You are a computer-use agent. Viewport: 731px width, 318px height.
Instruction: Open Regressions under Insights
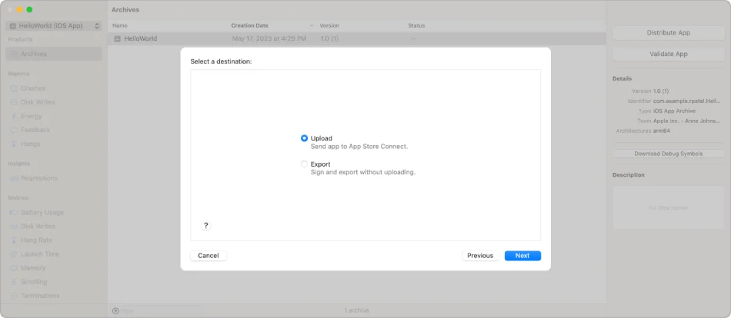pos(39,178)
